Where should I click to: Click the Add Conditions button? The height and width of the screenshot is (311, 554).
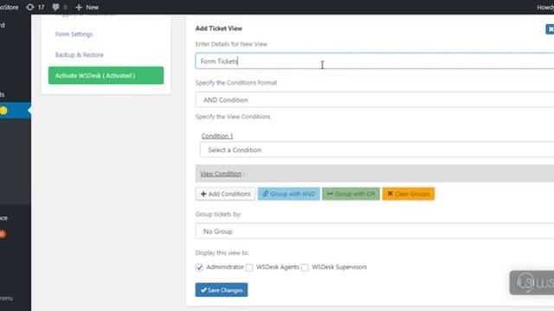coord(225,194)
